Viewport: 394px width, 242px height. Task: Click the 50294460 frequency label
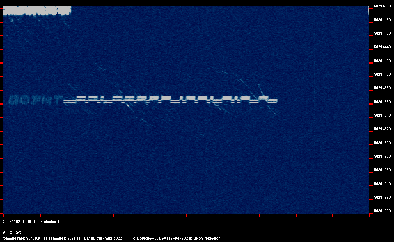pyautogui.click(x=382, y=33)
